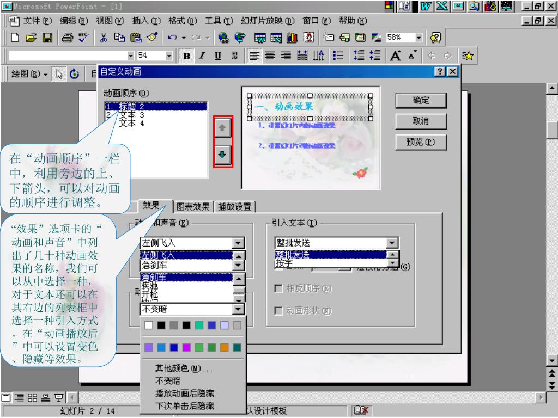This screenshot has width=558, height=418.
Task: Expand the 左侧飞入 animation effect combo box
Action: [238, 243]
